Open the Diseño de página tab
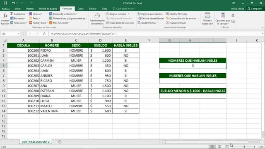265x149 pixels. click(48, 9)
